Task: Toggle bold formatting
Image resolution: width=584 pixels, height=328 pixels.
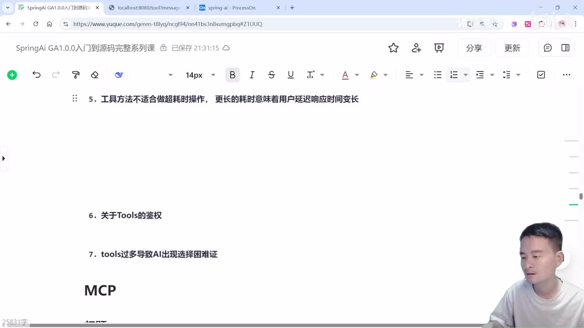Action: pyautogui.click(x=232, y=75)
